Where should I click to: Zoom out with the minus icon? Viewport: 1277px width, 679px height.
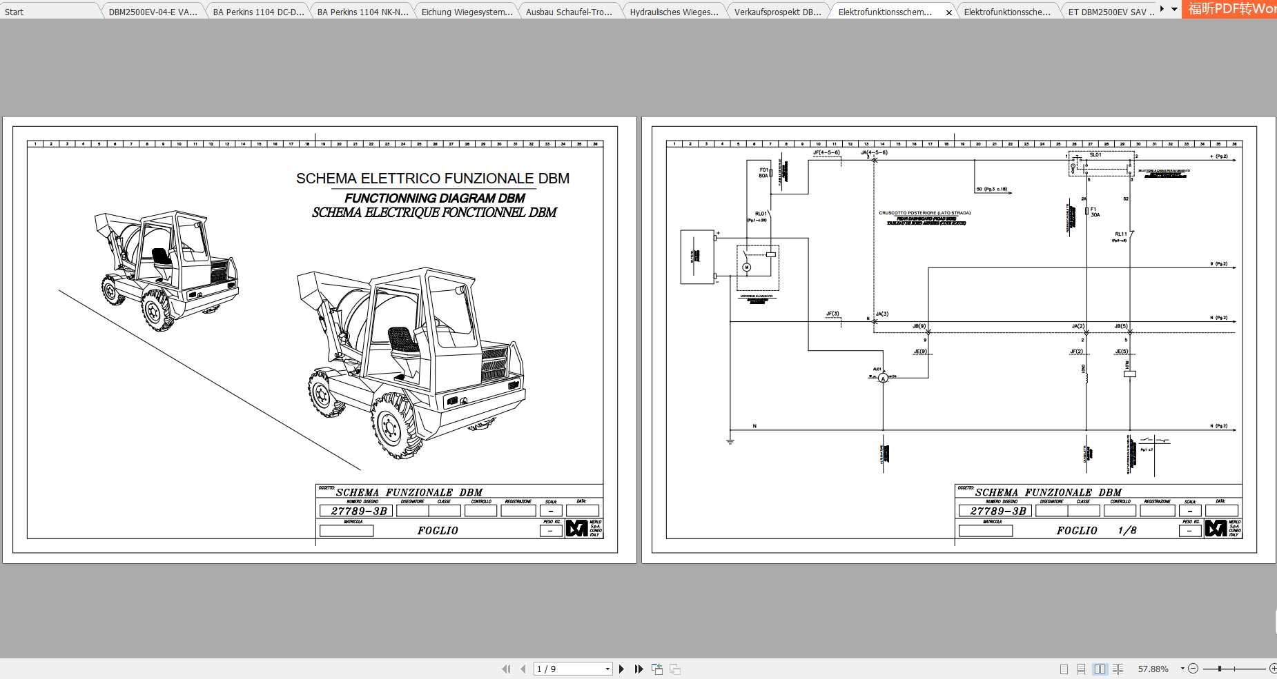[1193, 669]
